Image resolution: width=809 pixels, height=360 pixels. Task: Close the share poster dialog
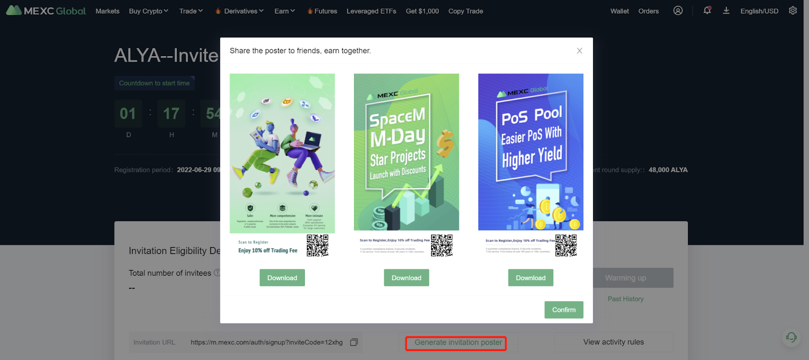click(x=579, y=51)
